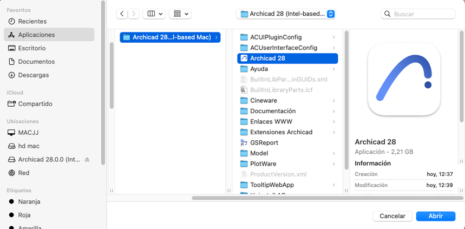Select the Documentación folder
Image resolution: width=465 pixels, height=229 pixels.
287,111
